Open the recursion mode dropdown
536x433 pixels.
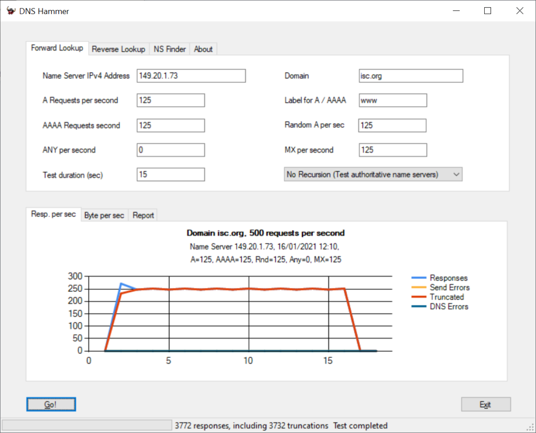(456, 174)
